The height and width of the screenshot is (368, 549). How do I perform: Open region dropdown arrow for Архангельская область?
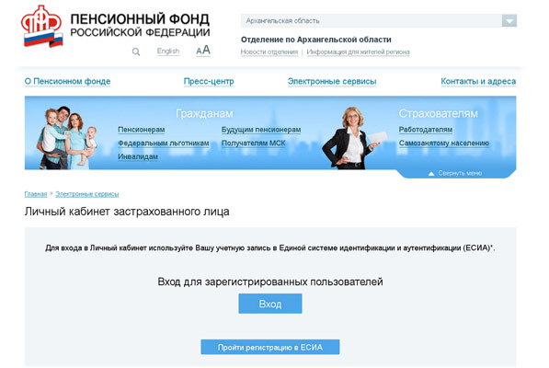[x=509, y=20]
